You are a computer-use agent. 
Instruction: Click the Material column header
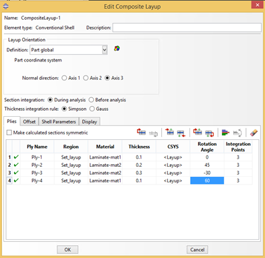point(105,147)
